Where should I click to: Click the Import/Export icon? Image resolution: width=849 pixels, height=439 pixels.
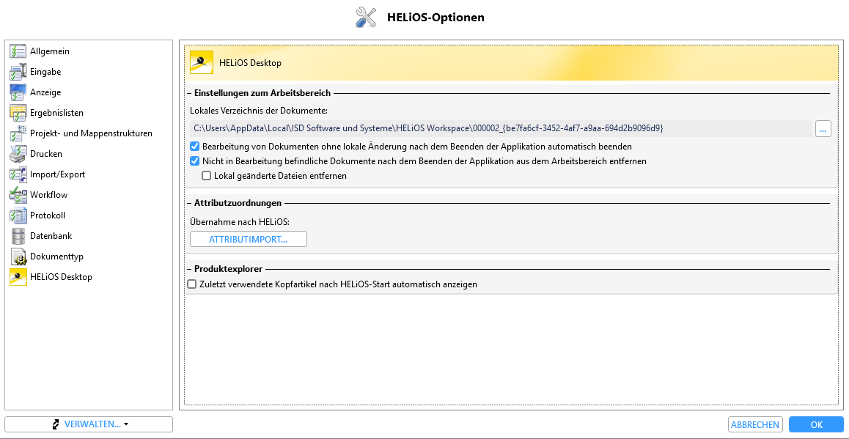click(18, 175)
